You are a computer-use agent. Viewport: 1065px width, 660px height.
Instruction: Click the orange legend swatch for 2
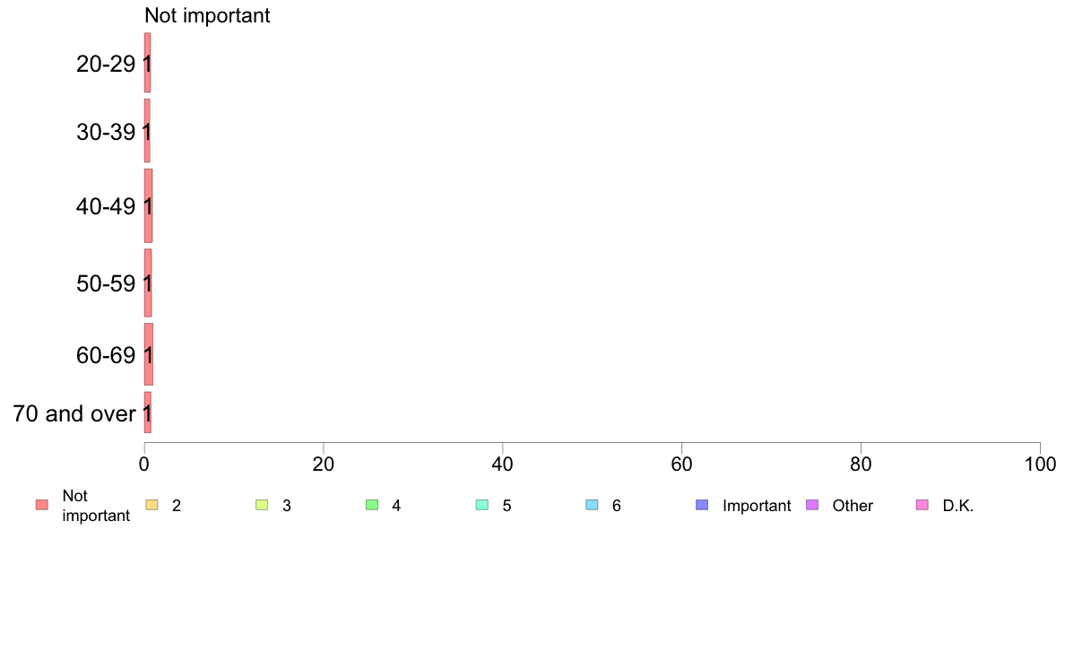pos(152,505)
